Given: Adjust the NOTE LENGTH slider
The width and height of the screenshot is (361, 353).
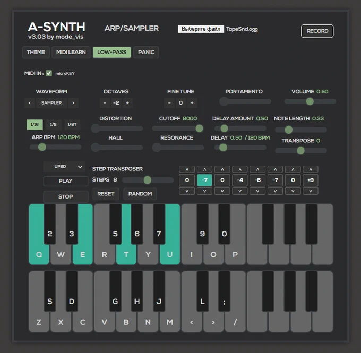Looking at the screenshot, I should 301,130.
